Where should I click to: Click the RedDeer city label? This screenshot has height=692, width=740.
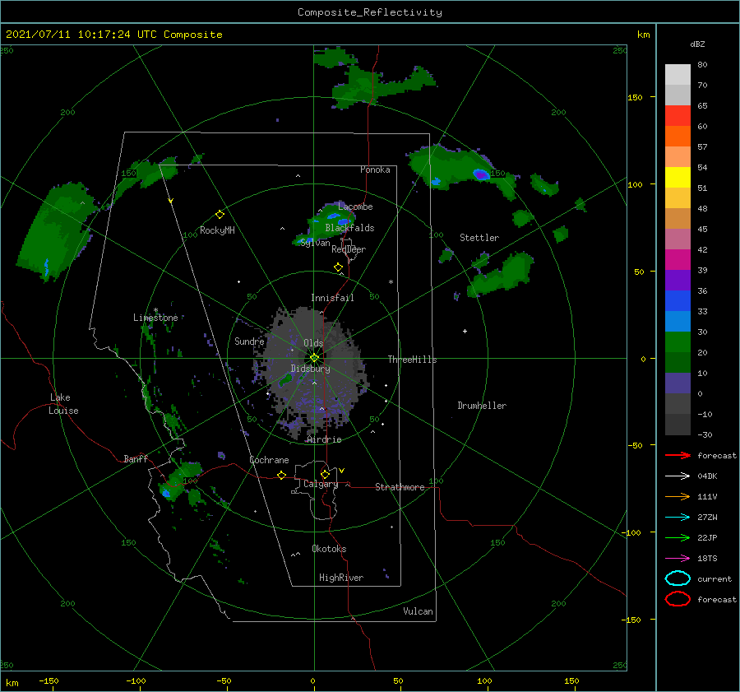(x=349, y=249)
